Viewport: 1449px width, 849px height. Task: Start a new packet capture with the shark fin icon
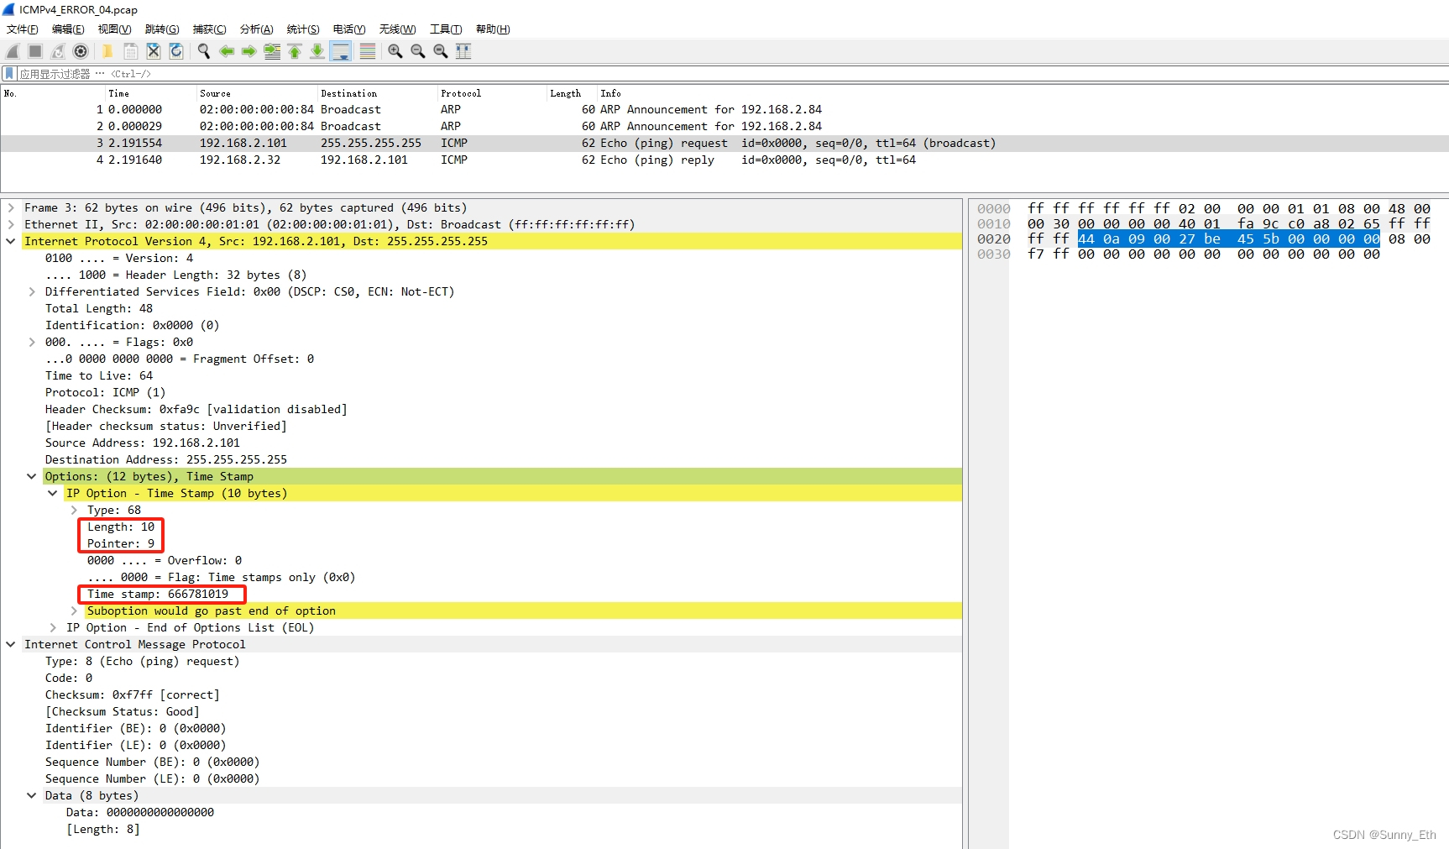(x=12, y=51)
